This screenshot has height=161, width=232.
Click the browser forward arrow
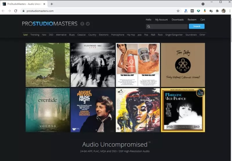pyautogui.click(x=10, y=11)
